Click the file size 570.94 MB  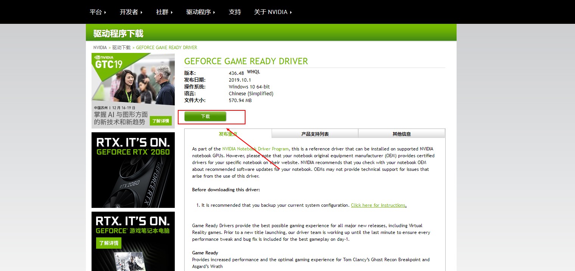click(x=240, y=101)
